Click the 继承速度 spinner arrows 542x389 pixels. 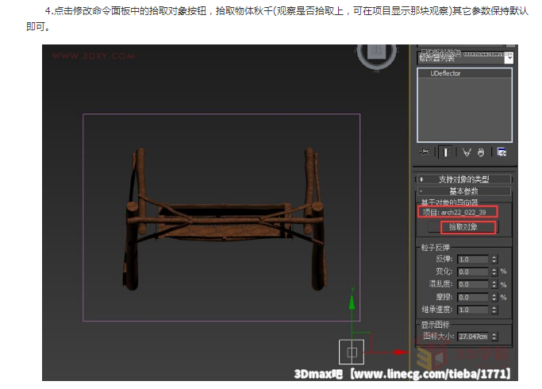point(494,310)
